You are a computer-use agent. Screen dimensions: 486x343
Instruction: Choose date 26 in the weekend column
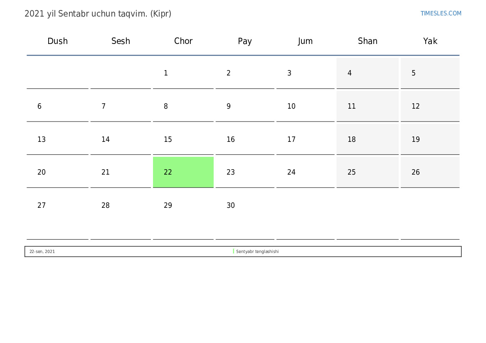point(416,172)
